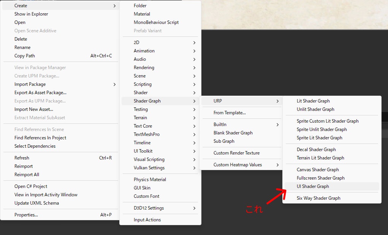Select MonoBehaviour Script
The height and width of the screenshot is (235, 388).
160,22
